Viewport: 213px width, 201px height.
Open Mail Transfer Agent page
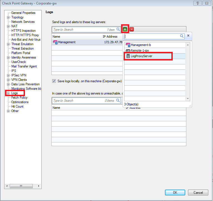tap(24, 66)
